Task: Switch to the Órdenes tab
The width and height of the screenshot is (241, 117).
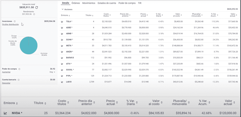Action: click(x=75, y=3)
